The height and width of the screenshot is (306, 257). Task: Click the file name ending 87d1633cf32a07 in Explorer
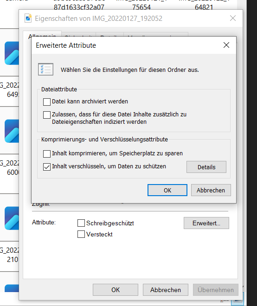click(x=79, y=5)
